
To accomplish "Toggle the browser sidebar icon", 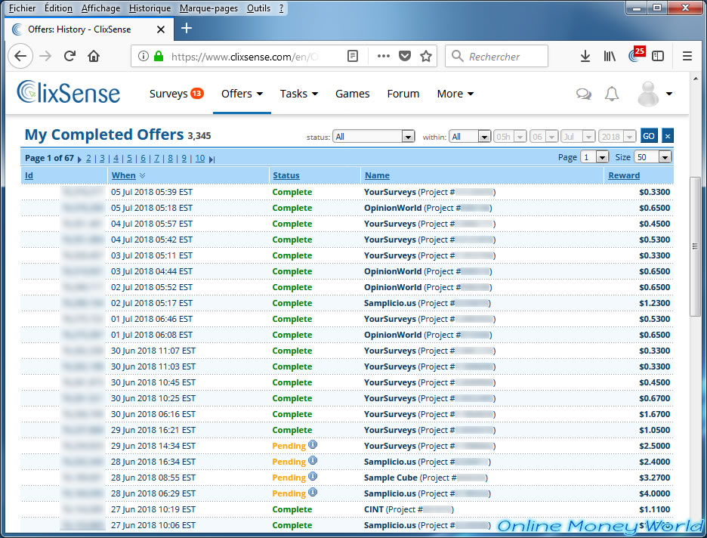I will pyautogui.click(x=658, y=56).
